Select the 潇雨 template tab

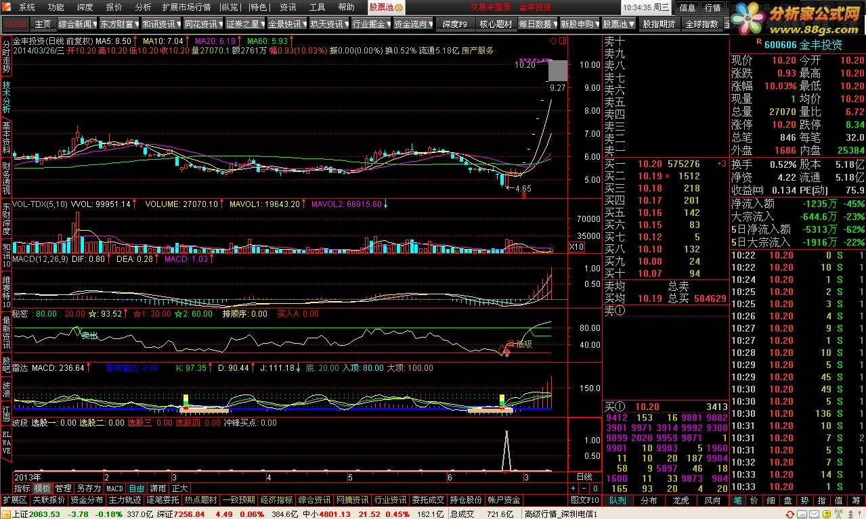pos(158,488)
